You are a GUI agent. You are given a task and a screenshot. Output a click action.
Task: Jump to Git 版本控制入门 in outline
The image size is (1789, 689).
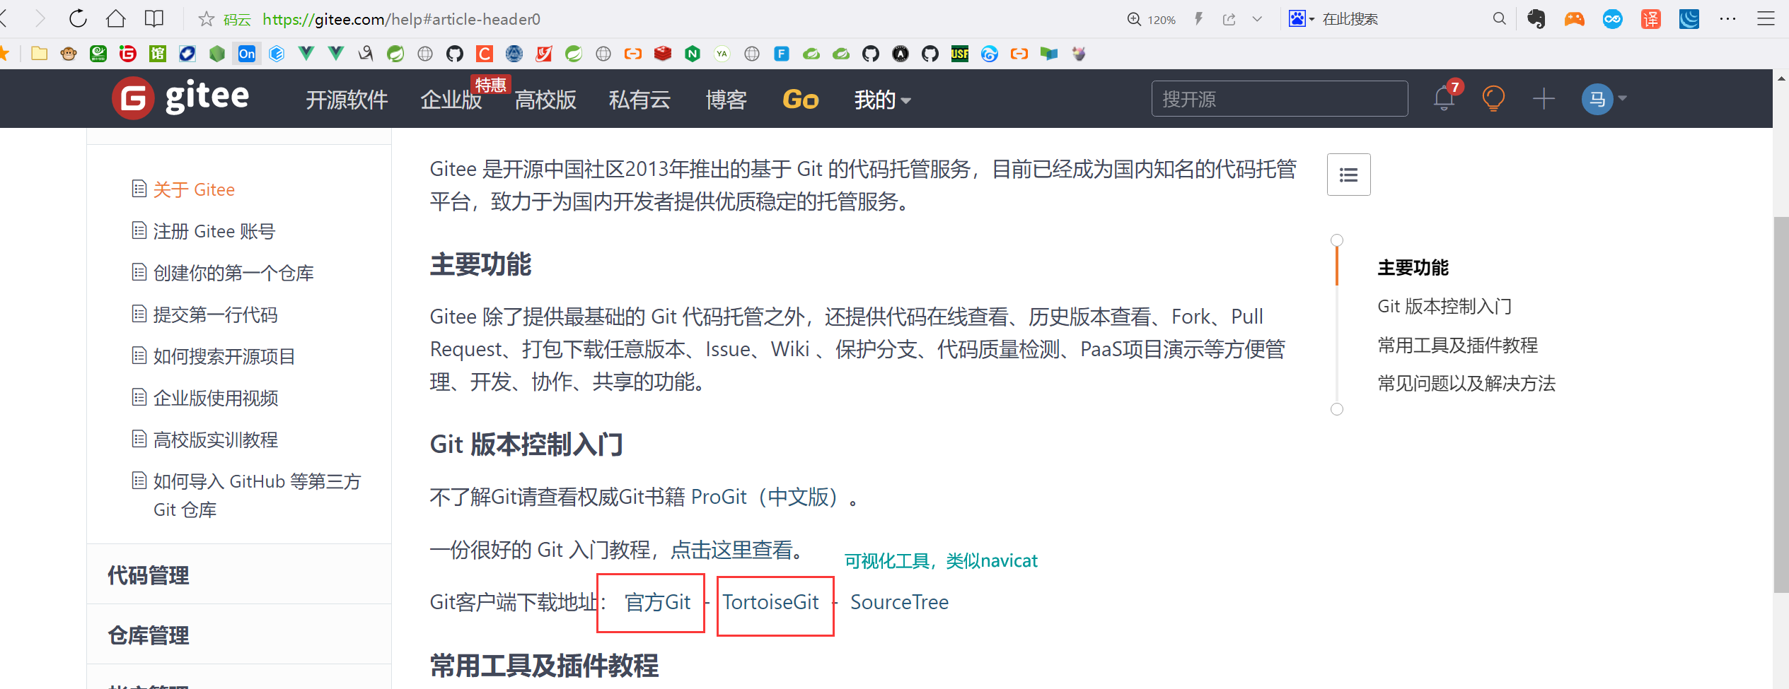tap(1444, 306)
